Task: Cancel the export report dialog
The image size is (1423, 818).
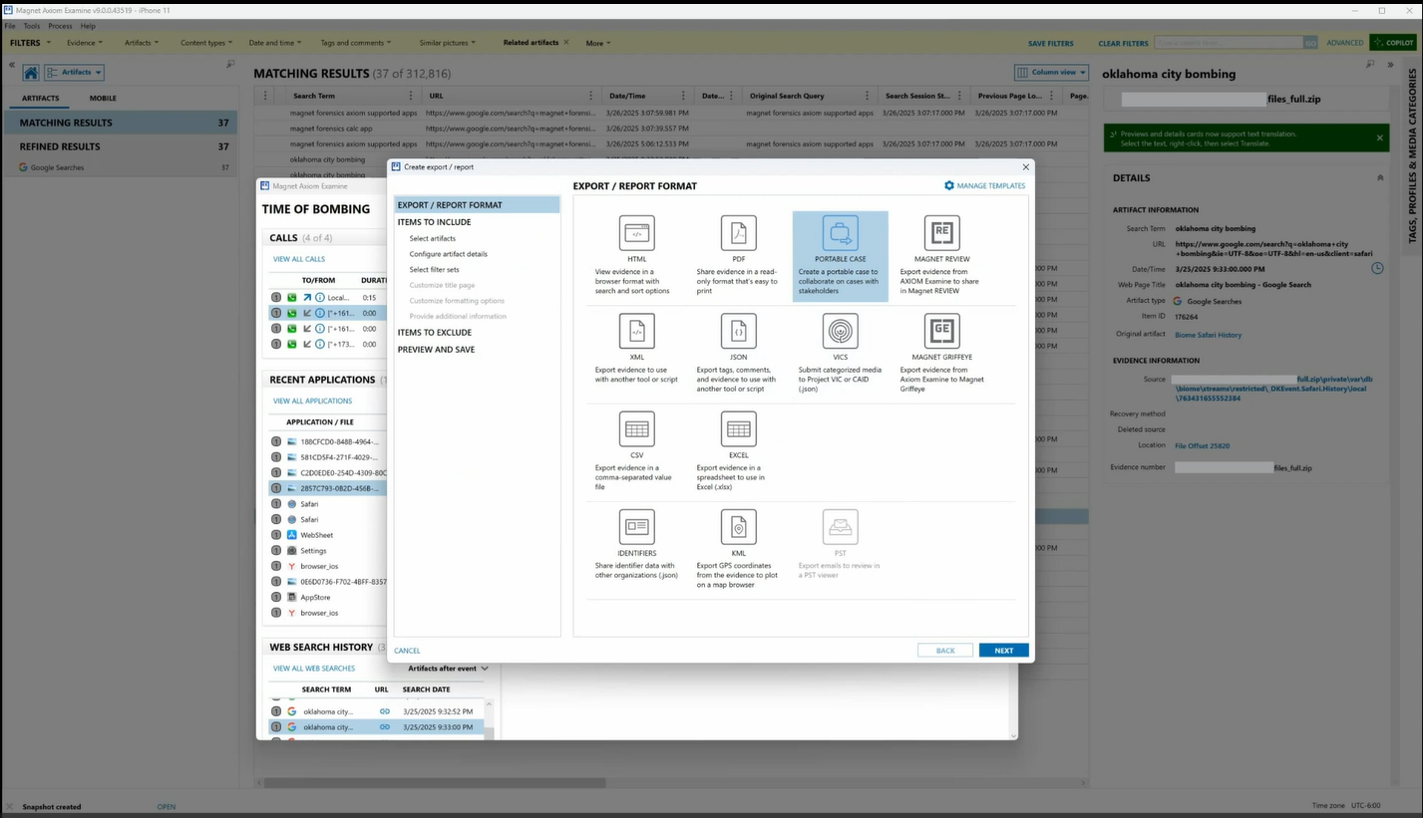Action: [407, 651]
